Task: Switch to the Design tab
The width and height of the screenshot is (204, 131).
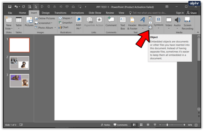Action: point(46,13)
